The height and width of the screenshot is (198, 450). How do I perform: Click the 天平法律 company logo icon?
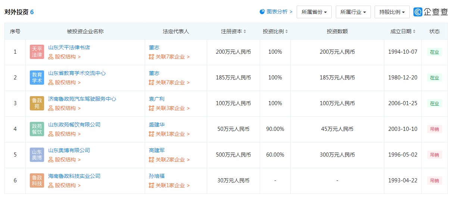(37, 52)
